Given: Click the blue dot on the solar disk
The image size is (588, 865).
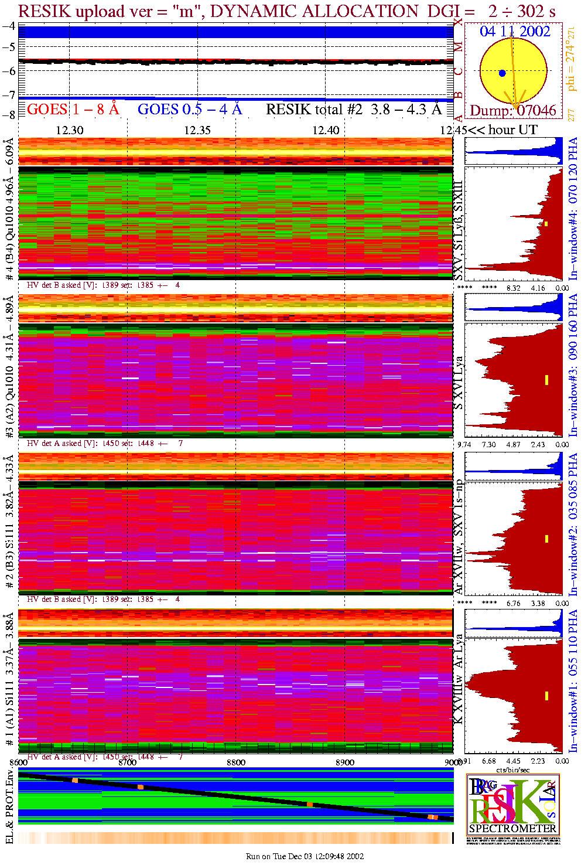Looking at the screenshot, I should 502,73.
